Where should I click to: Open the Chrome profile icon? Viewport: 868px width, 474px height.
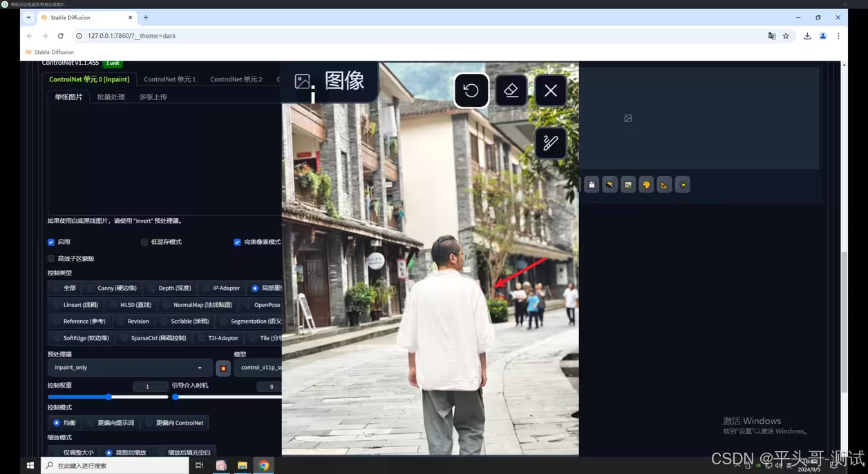[822, 36]
